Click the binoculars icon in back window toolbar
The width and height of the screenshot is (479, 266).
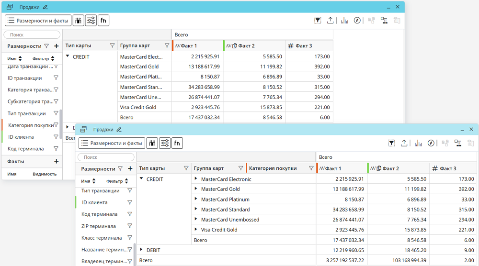78,20
